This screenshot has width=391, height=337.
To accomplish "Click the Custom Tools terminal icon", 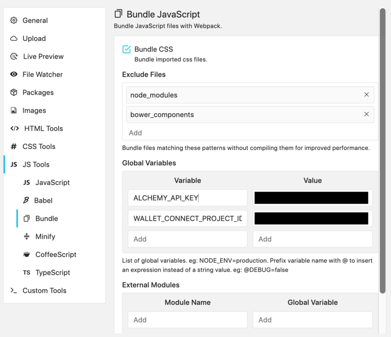I will coord(14,290).
